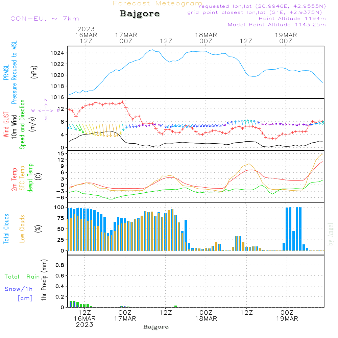Click the wind direction compass rose icon
This screenshot has height=338, width=338.
(46, 111)
